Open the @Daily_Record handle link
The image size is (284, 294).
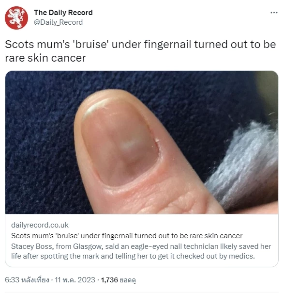coord(58,22)
